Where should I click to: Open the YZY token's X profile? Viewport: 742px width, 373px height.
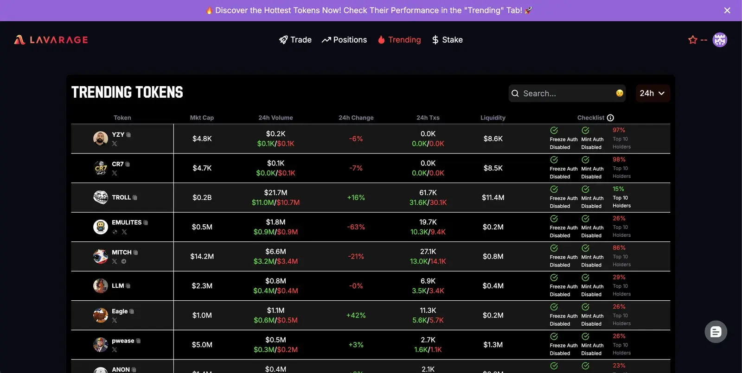[x=115, y=144]
